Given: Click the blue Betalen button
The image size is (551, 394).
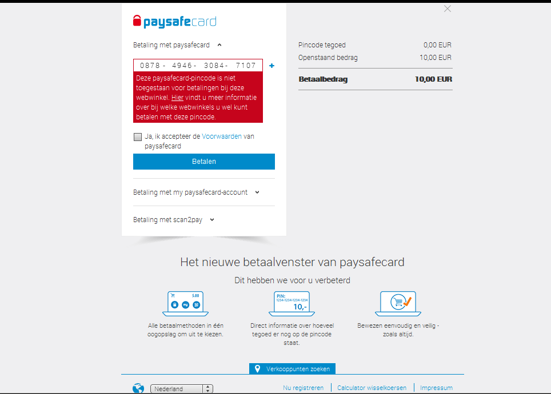Looking at the screenshot, I should pyautogui.click(x=204, y=162).
